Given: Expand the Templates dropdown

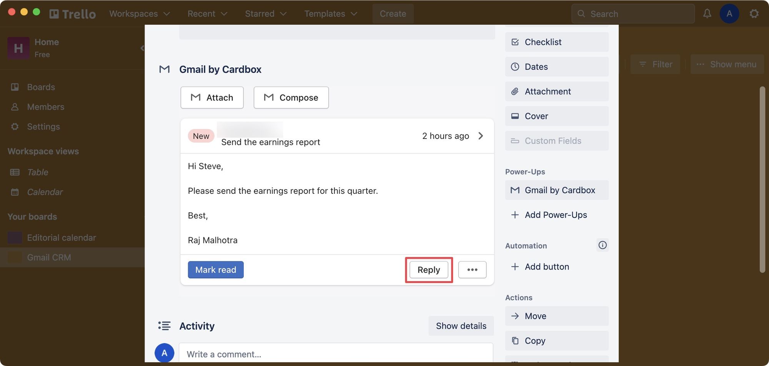Looking at the screenshot, I should pyautogui.click(x=331, y=14).
